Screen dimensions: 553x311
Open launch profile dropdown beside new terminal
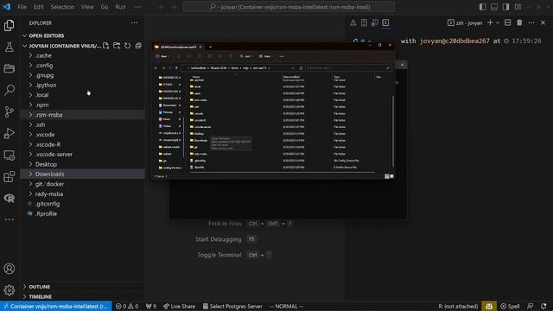pyautogui.click(x=498, y=23)
